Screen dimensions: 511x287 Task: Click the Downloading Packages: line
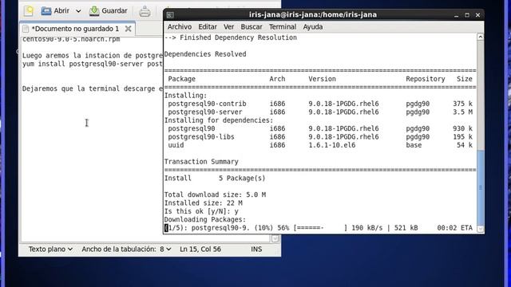(205, 220)
